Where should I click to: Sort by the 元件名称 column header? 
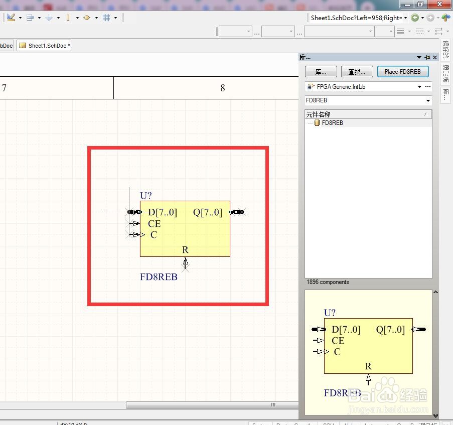pyautogui.click(x=368, y=114)
